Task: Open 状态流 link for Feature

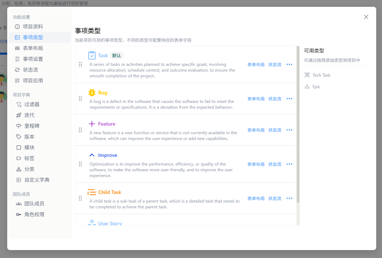Action: [x=275, y=130]
